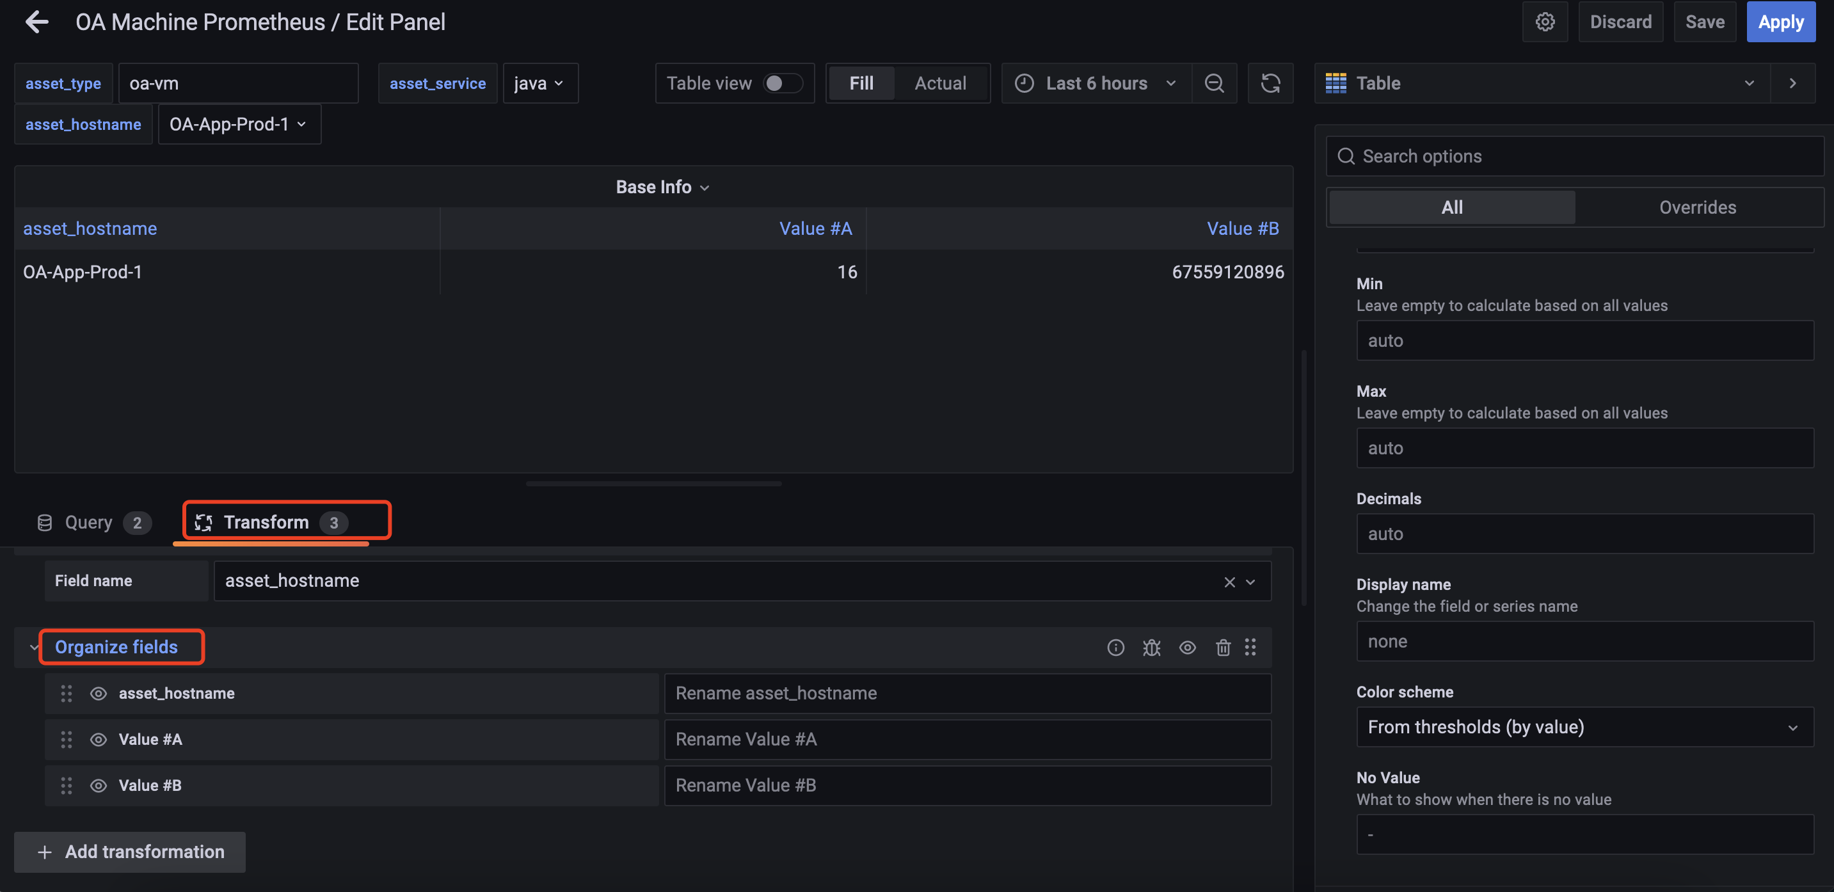Screen dimensions: 1834x892
Task: Click the Transform tab with badge 3
Action: 287,522
